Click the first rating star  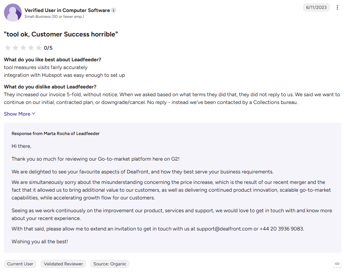(8, 48)
